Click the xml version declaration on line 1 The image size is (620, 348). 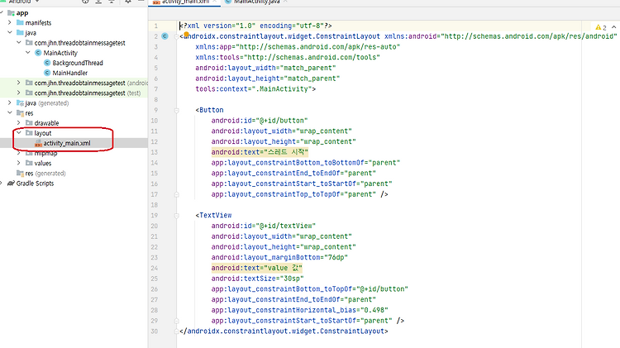coord(255,26)
